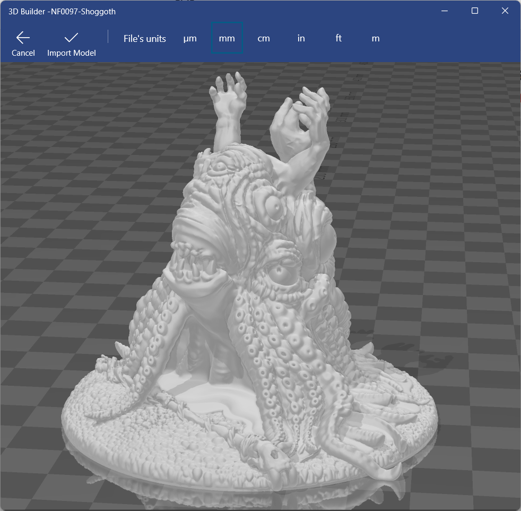Choose m (meters) units
Viewport: 521px width, 511px height.
(376, 39)
